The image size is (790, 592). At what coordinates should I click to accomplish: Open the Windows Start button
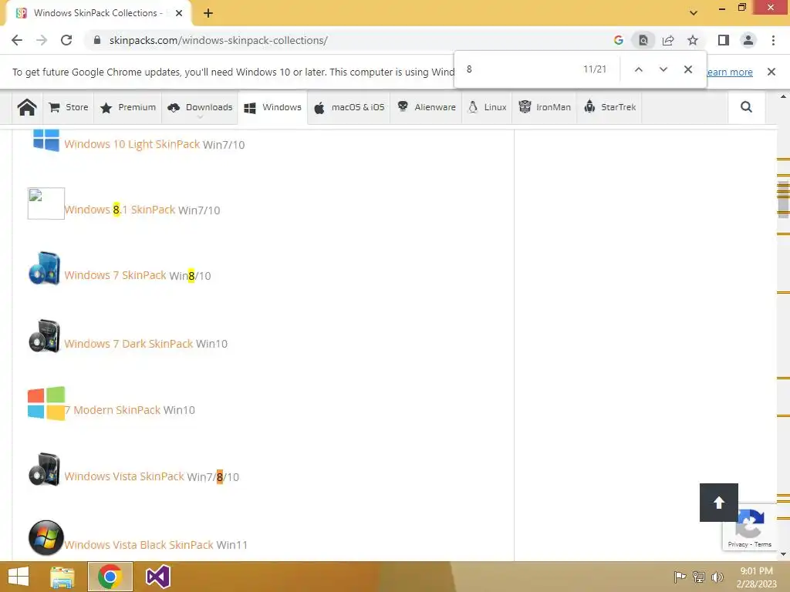pos(19,577)
